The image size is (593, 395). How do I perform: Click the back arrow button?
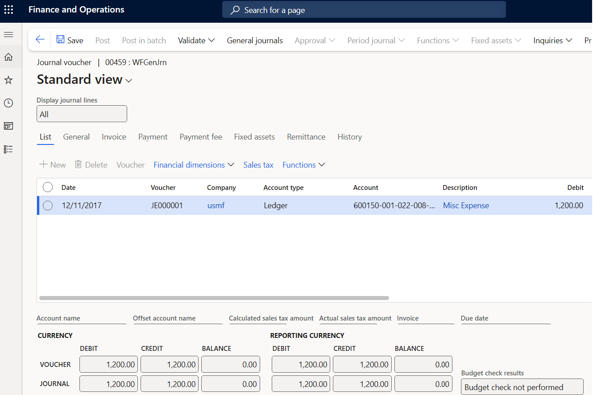click(x=40, y=40)
